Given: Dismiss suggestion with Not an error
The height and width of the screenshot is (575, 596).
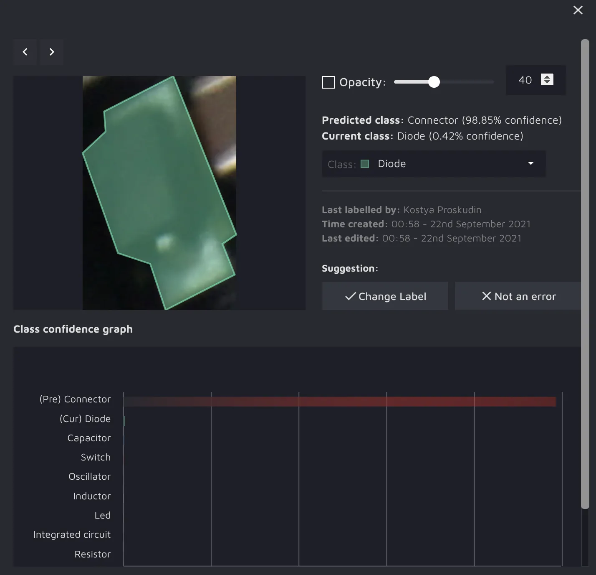Looking at the screenshot, I should click(518, 296).
